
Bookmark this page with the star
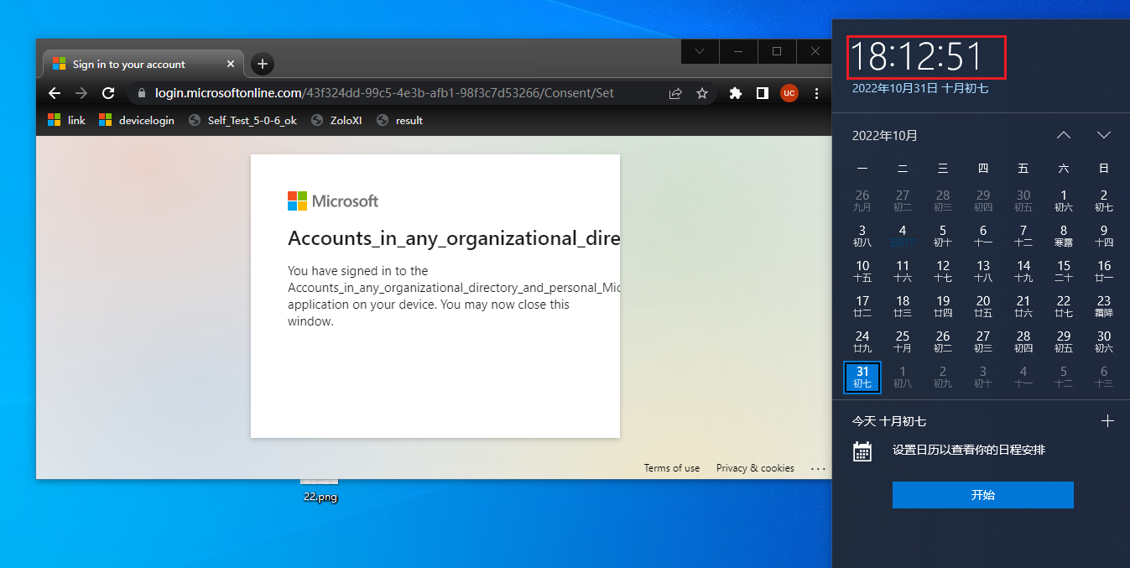pos(702,93)
